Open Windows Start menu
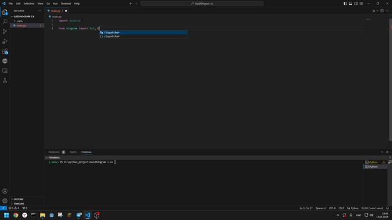392x220 pixels. coord(7,215)
